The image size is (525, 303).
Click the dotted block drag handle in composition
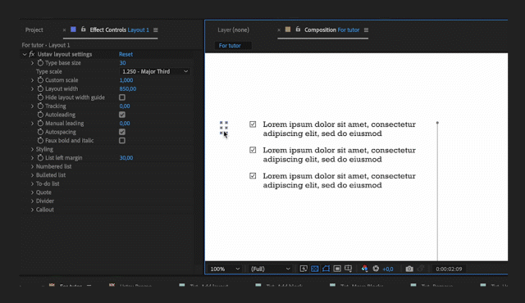pos(224,128)
